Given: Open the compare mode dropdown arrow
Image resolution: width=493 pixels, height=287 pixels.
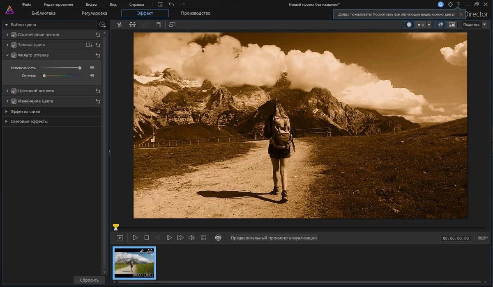Looking at the screenshot, I should [x=429, y=25].
